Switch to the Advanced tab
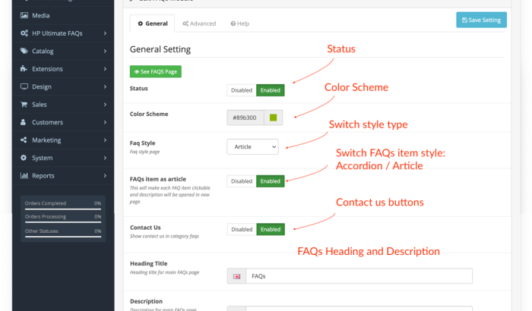Viewport: 532px width, 311px height. pyautogui.click(x=199, y=24)
